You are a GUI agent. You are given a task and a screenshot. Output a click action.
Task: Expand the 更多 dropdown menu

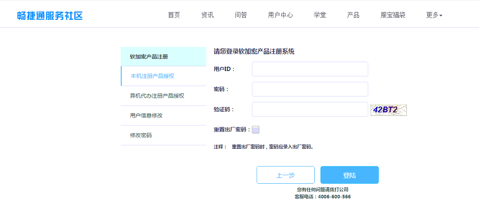[x=434, y=15]
